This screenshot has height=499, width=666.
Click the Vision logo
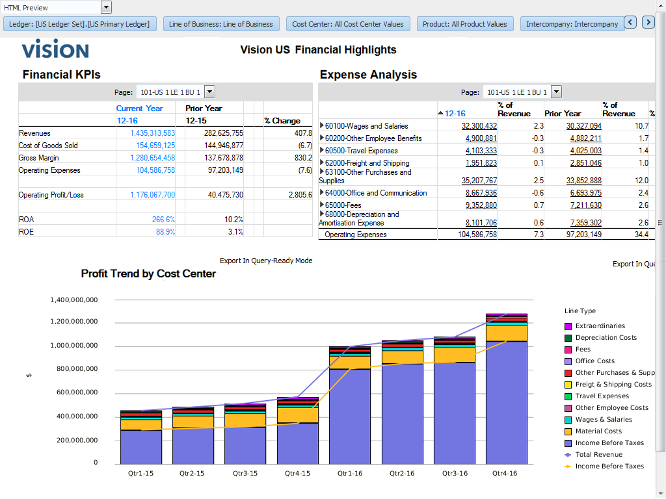click(55, 49)
